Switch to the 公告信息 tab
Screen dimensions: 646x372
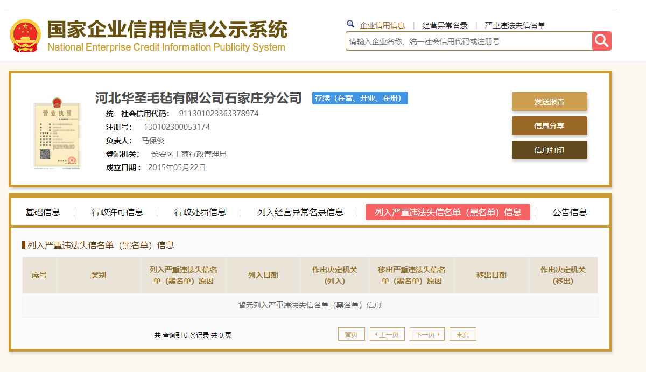(x=570, y=212)
